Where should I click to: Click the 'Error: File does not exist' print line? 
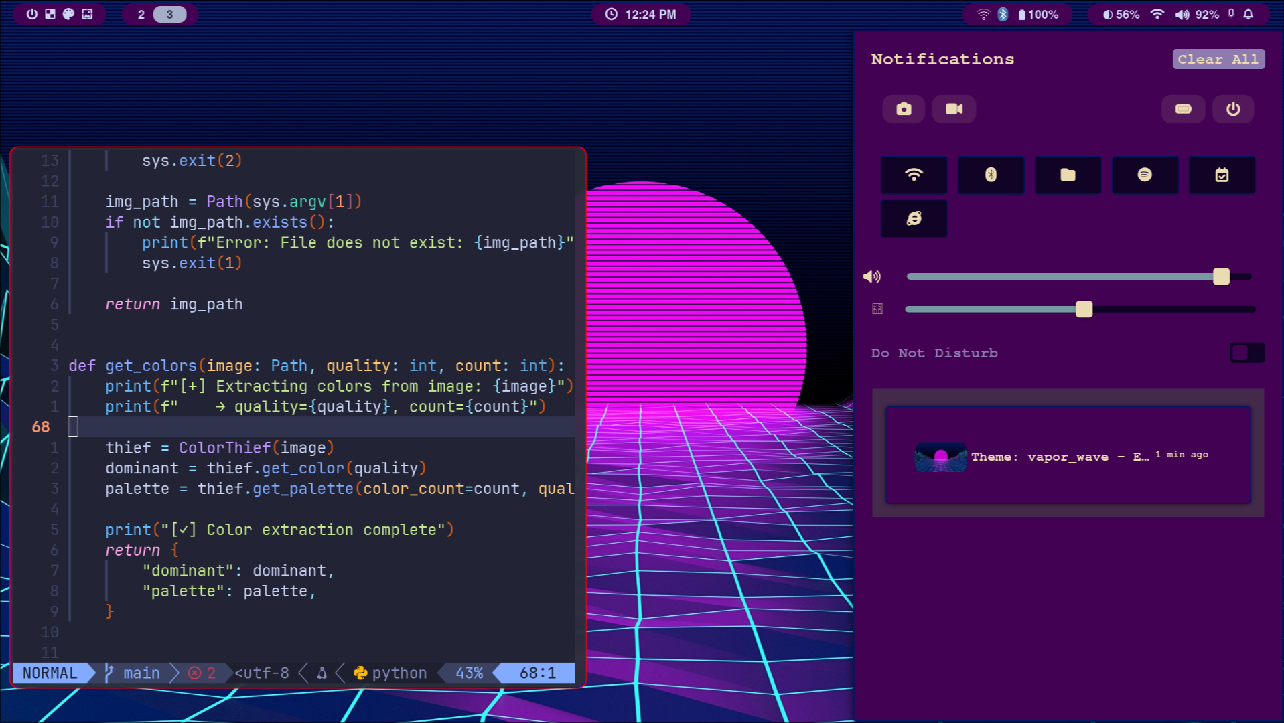[358, 242]
